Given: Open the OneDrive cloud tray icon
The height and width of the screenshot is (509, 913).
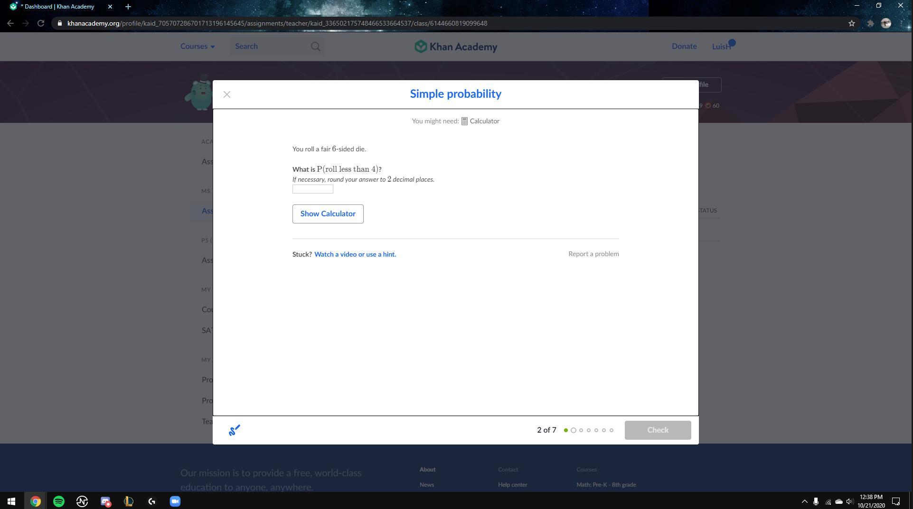Looking at the screenshot, I should (x=839, y=501).
